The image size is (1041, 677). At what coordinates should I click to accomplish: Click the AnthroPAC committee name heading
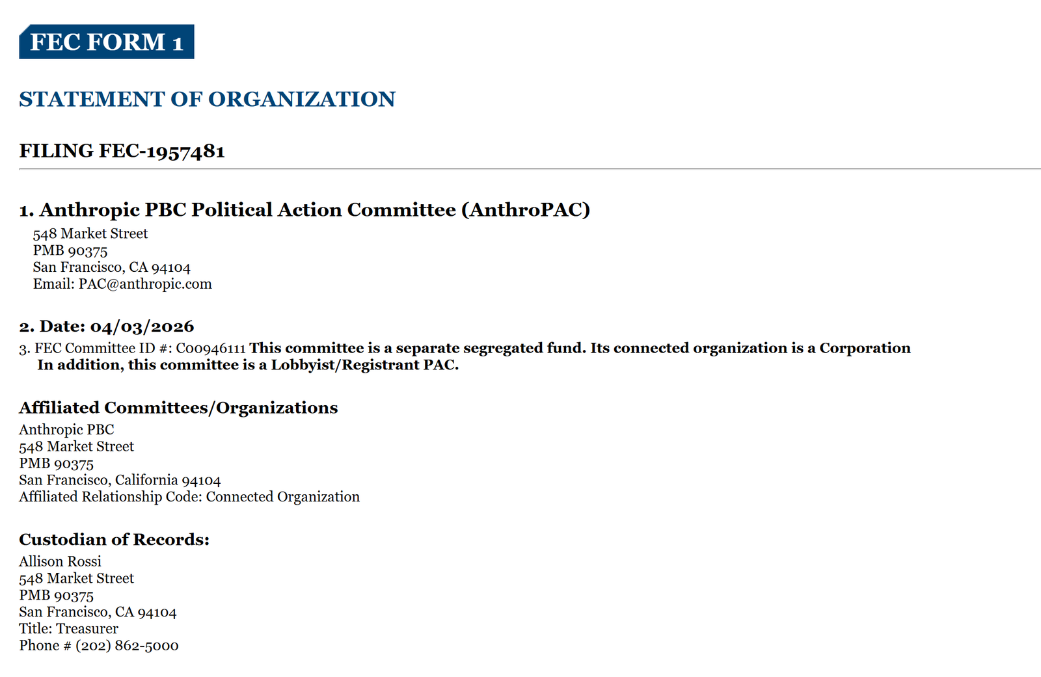coord(304,209)
